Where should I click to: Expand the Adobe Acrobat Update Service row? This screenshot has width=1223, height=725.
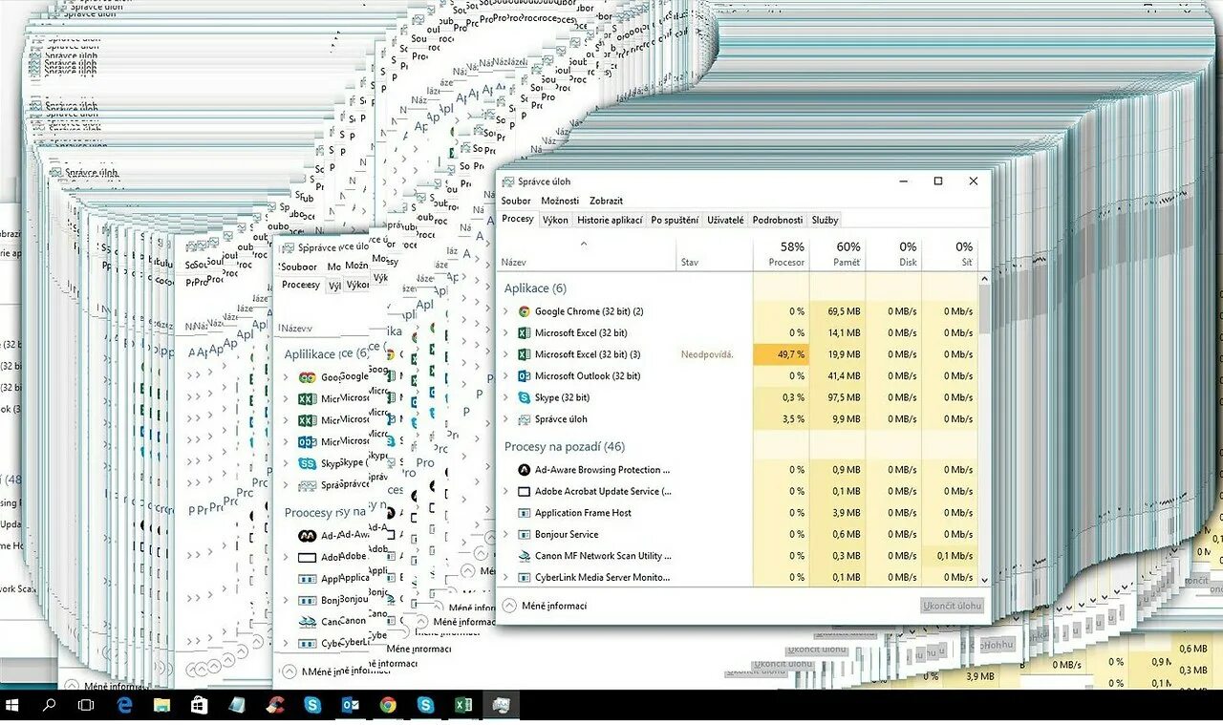506,491
